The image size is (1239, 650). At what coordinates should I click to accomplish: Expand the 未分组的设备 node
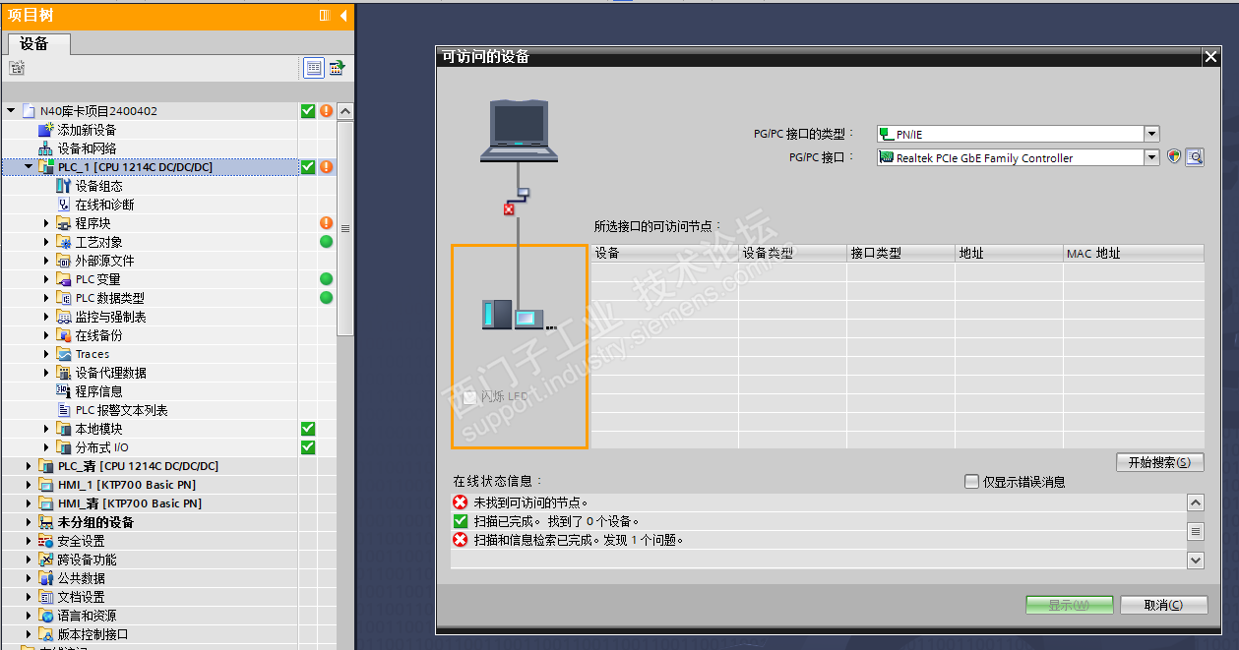tap(29, 522)
